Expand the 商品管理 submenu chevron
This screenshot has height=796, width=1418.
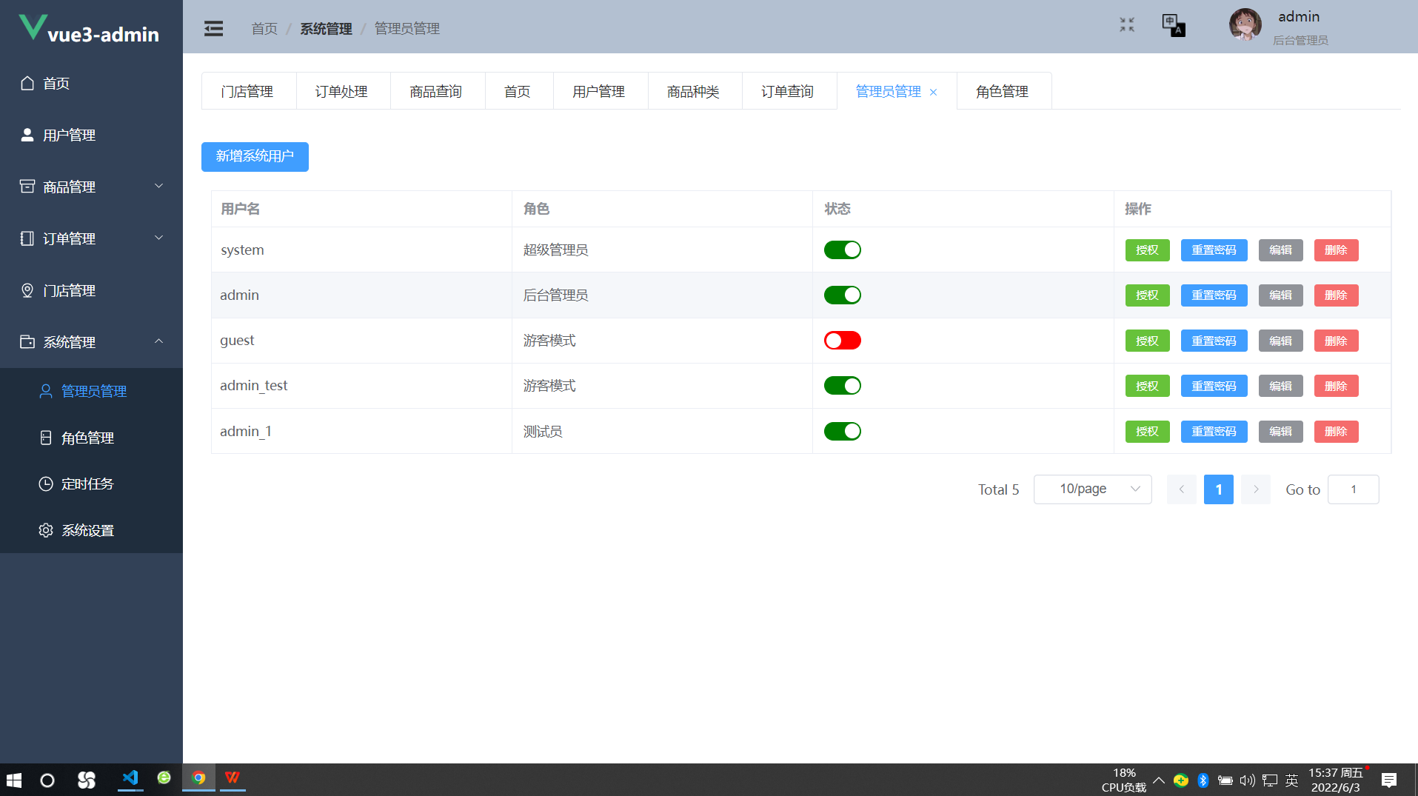(x=158, y=186)
